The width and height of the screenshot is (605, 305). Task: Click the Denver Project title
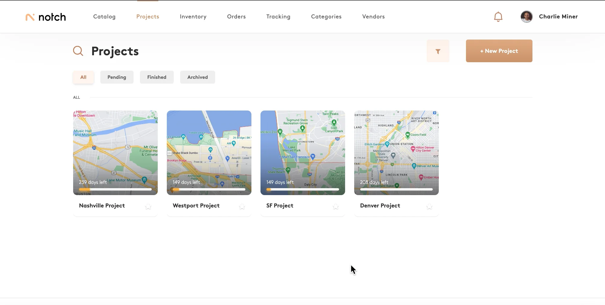(380, 206)
